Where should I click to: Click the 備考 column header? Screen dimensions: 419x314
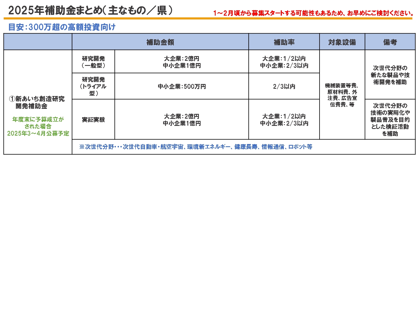point(390,42)
